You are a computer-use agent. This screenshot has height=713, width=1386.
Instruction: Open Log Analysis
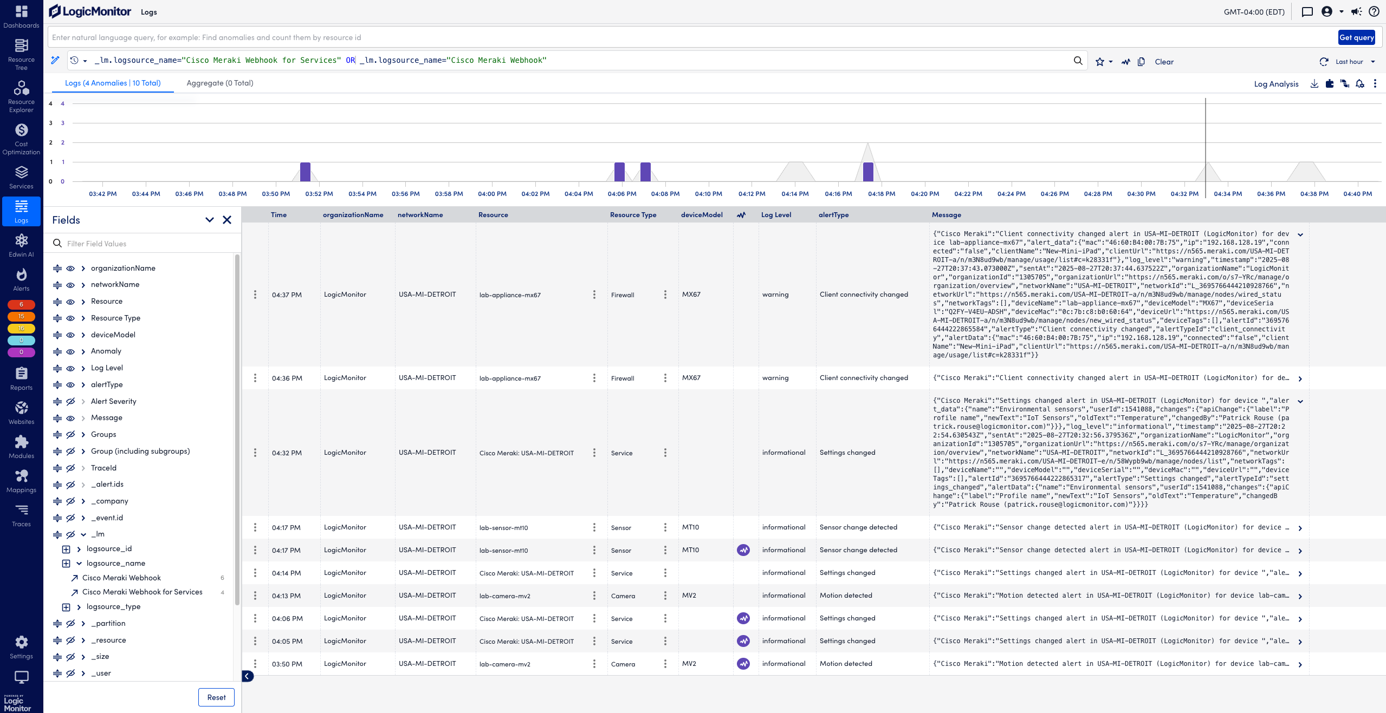(1276, 84)
